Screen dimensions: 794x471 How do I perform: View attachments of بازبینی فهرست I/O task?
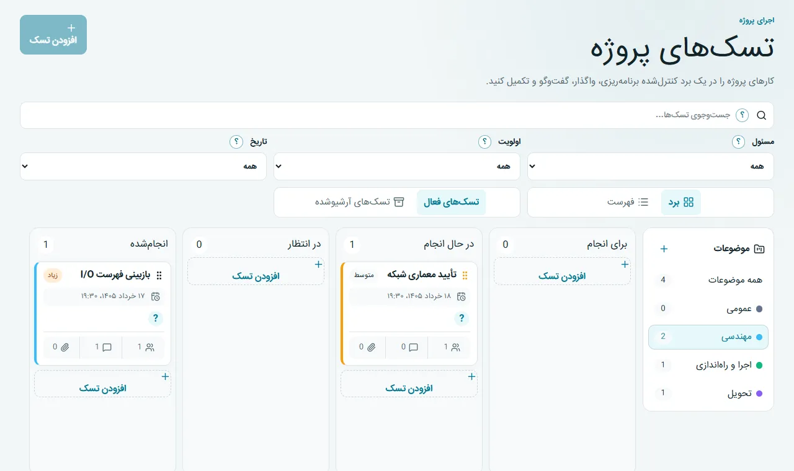pyautogui.click(x=61, y=348)
